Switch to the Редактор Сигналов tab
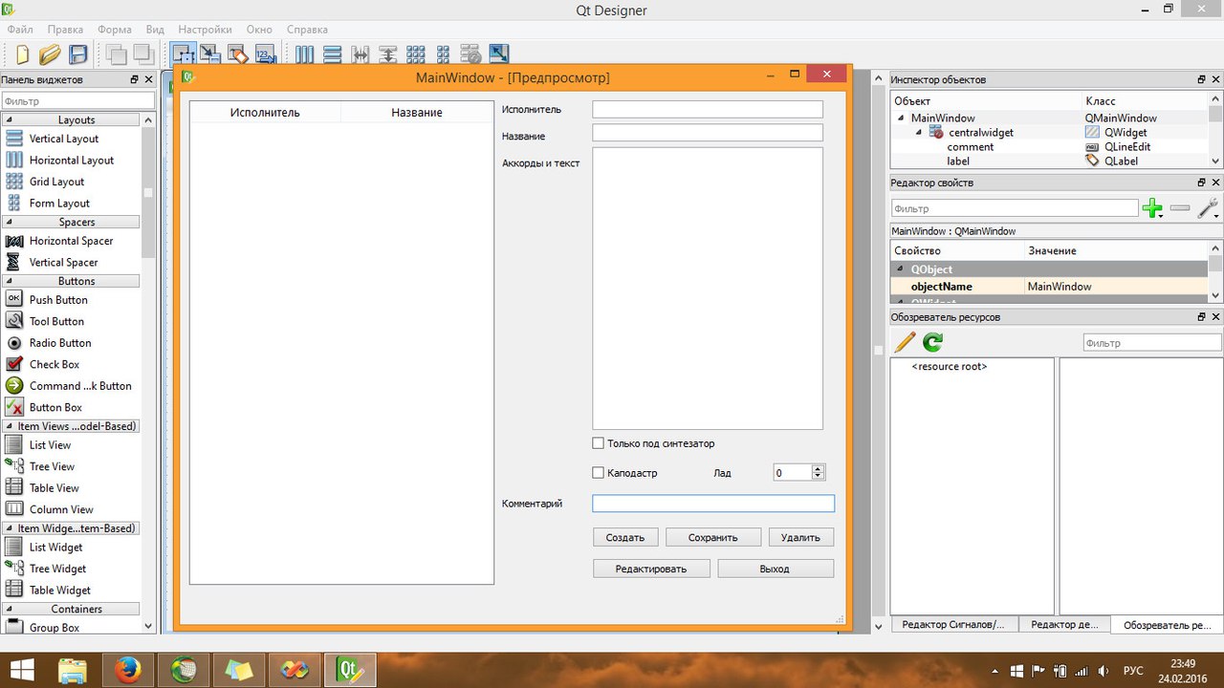 (954, 624)
